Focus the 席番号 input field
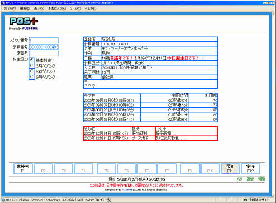 [x=44, y=54]
